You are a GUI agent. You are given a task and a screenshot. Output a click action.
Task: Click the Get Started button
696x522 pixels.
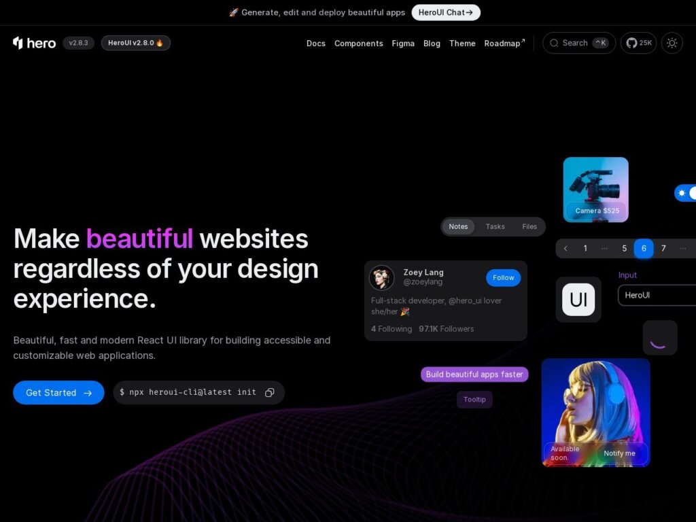(58, 392)
